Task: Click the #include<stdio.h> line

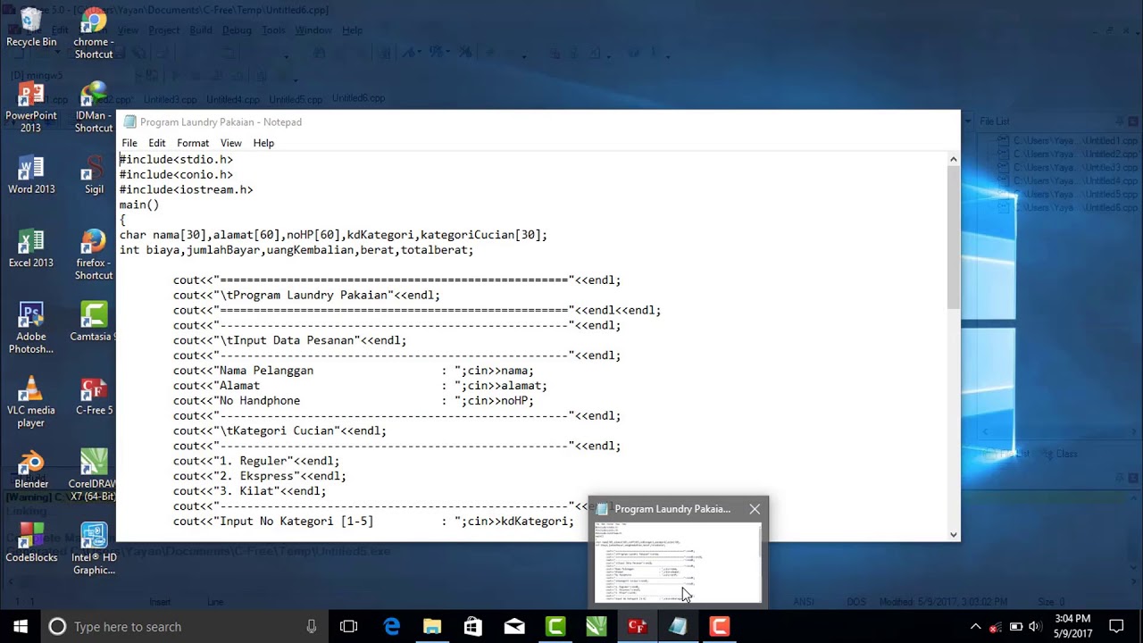Action: coord(176,159)
